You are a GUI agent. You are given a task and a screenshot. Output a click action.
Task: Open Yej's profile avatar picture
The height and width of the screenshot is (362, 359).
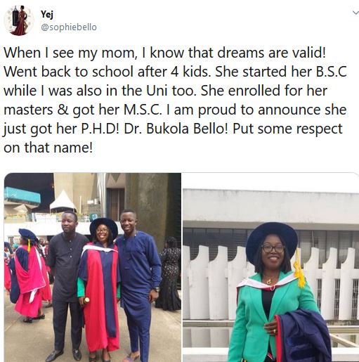(19, 20)
